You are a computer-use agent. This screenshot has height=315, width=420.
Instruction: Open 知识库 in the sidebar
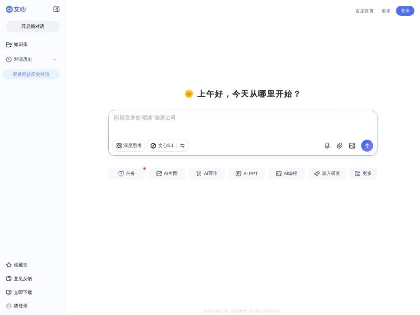point(17,45)
